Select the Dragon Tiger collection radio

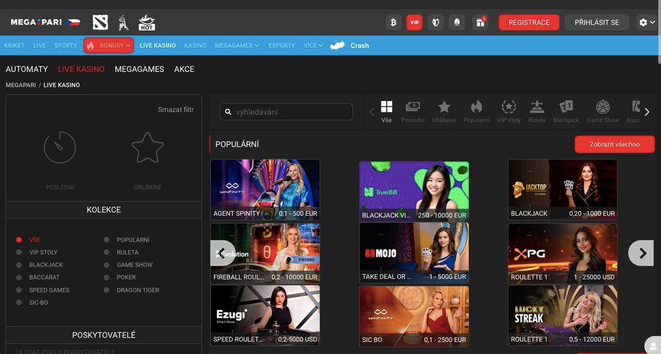point(106,290)
